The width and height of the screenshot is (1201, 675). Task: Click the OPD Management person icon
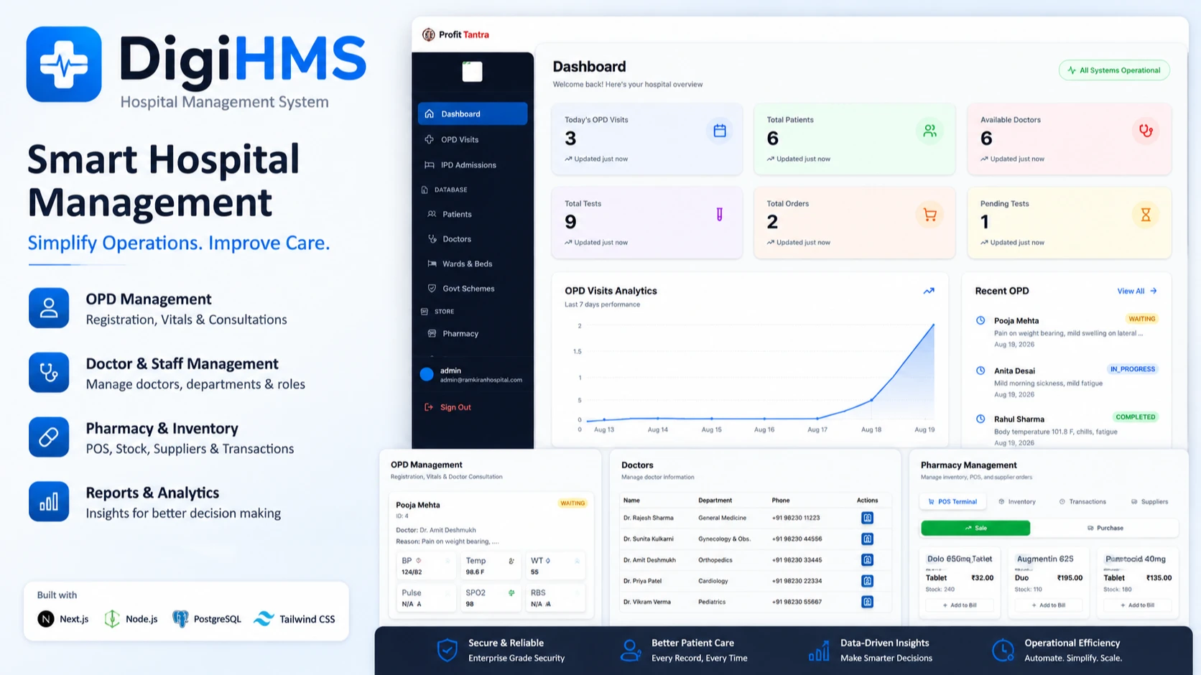coord(49,308)
